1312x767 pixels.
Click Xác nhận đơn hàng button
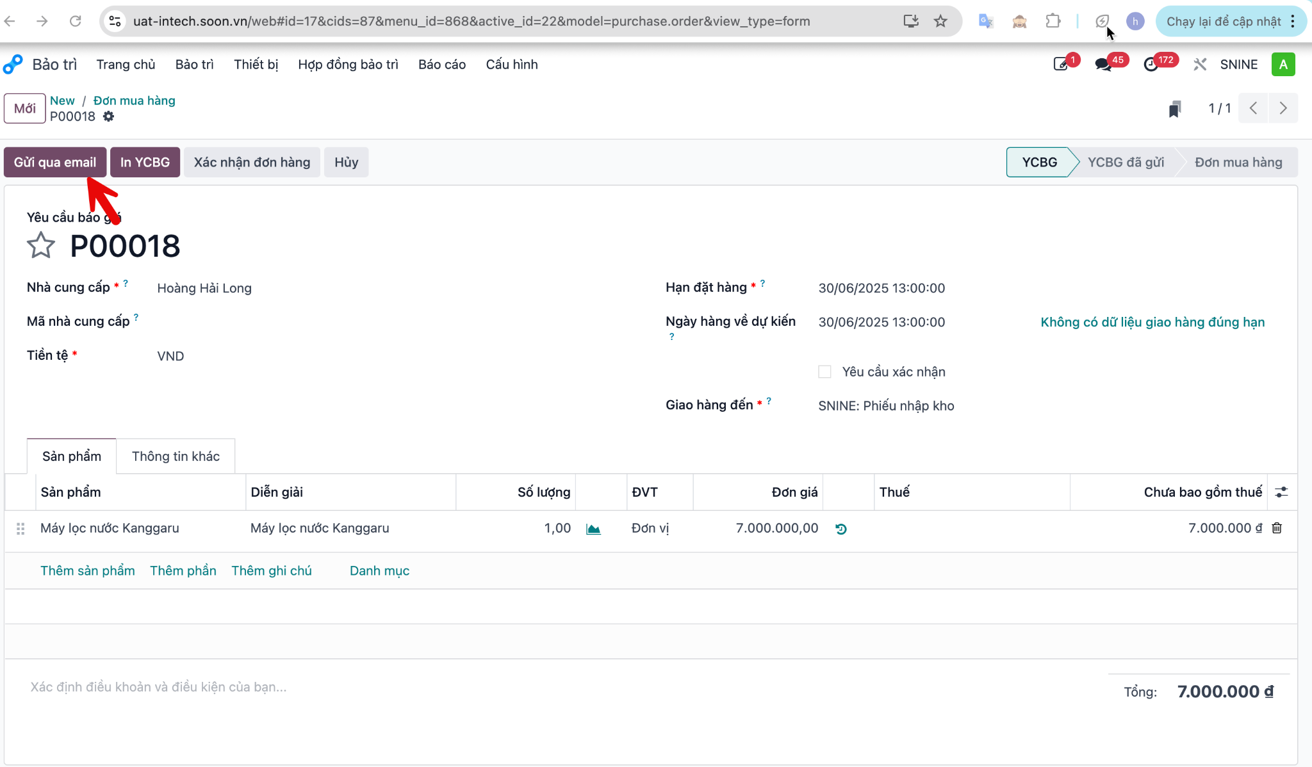[x=252, y=162]
